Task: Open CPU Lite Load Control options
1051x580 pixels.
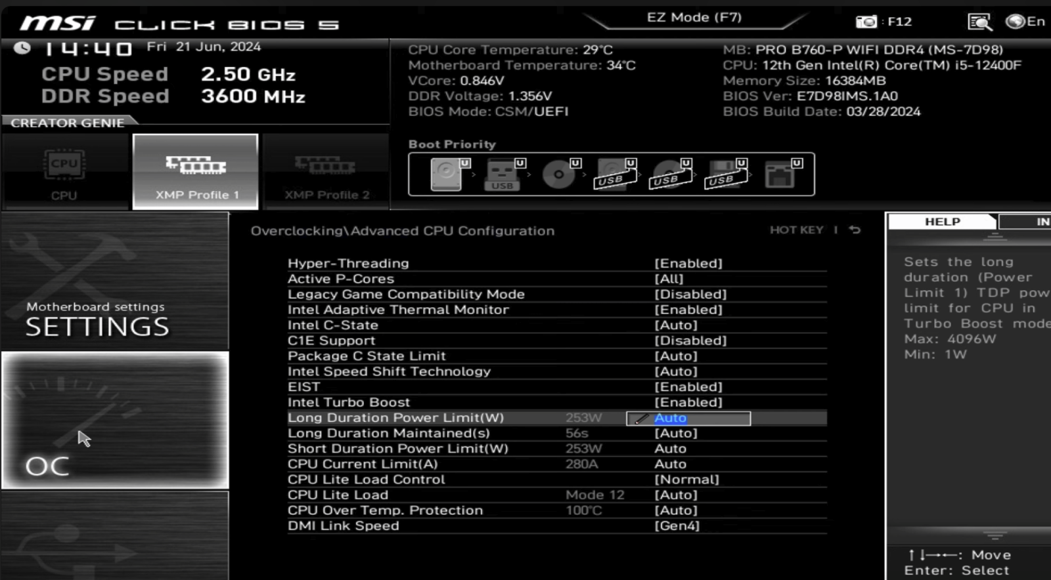Action: point(557,480)
